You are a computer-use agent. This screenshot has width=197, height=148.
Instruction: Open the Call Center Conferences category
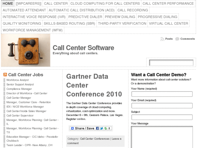coord(95,139)
